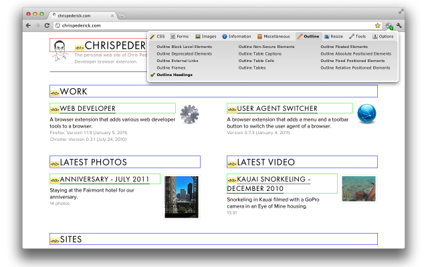This screenshot has height=267, width=428.
Task: Click the '14 photos' caption
Action: point(60,204)
